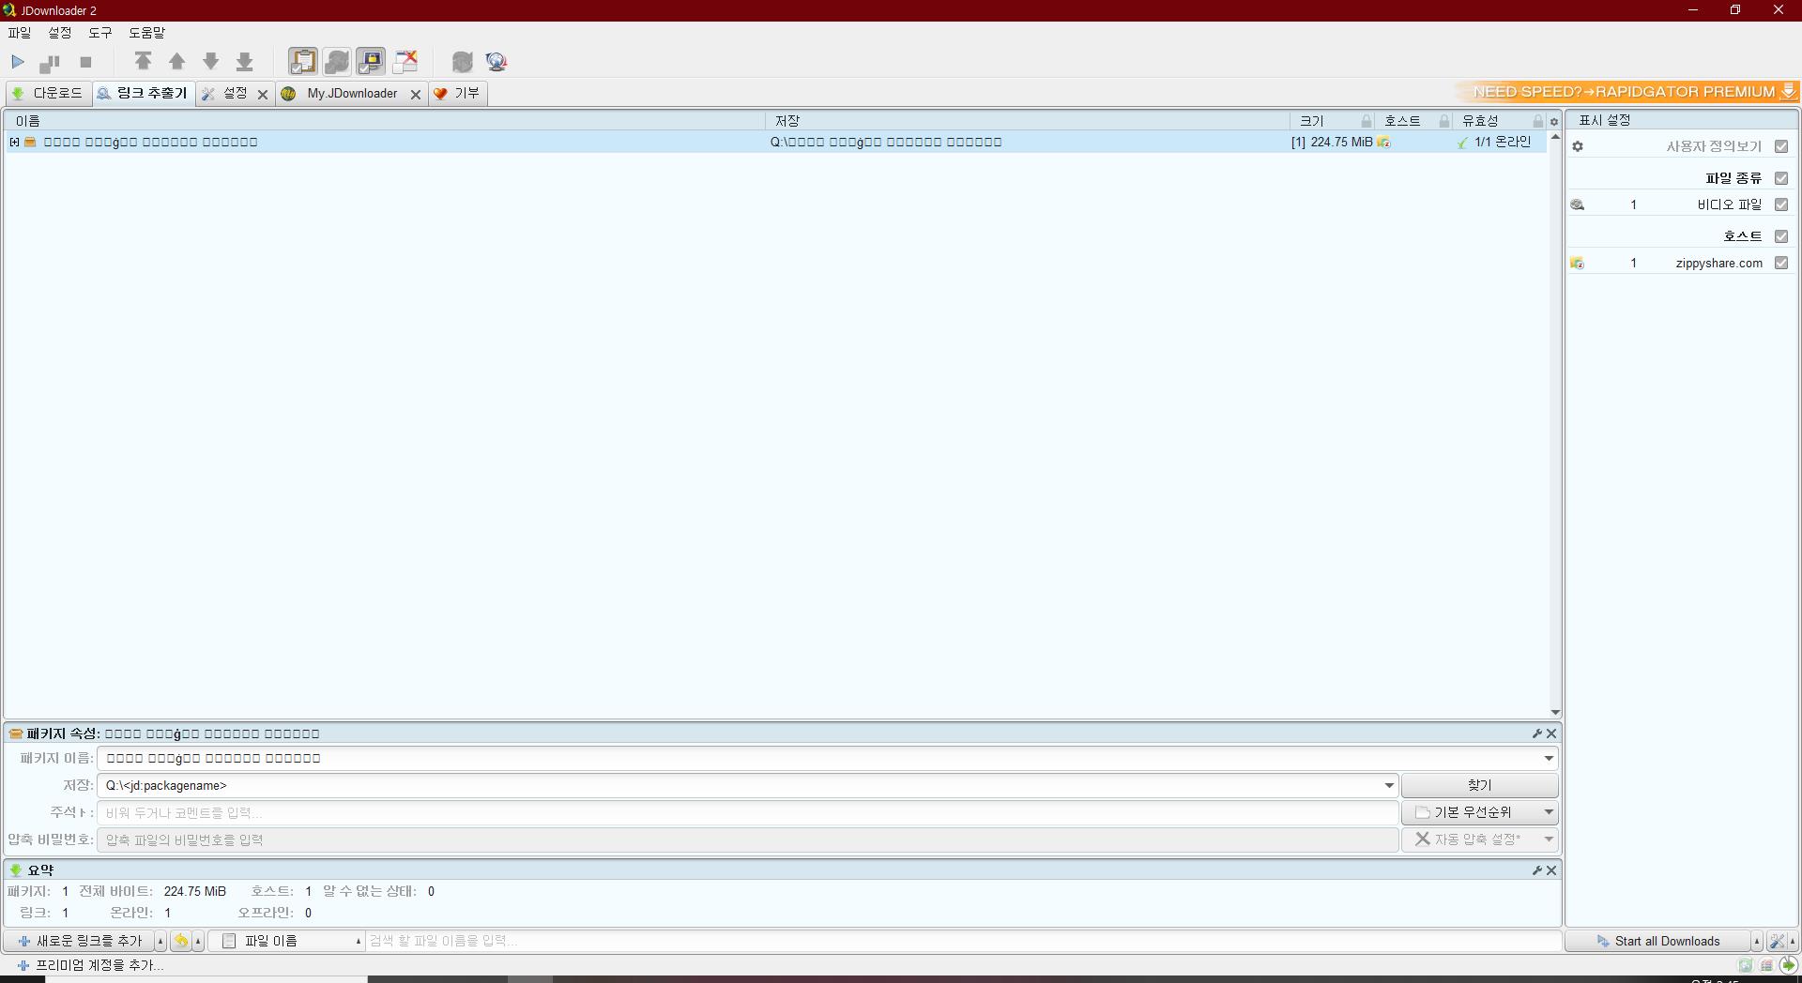
Task: Click video file type icon in sidebar
Action: [x=1578, y=204]
